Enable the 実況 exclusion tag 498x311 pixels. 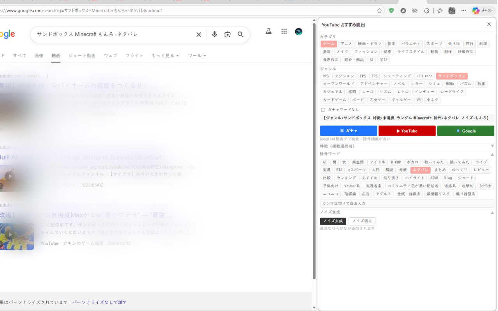[x=327, y=170]
